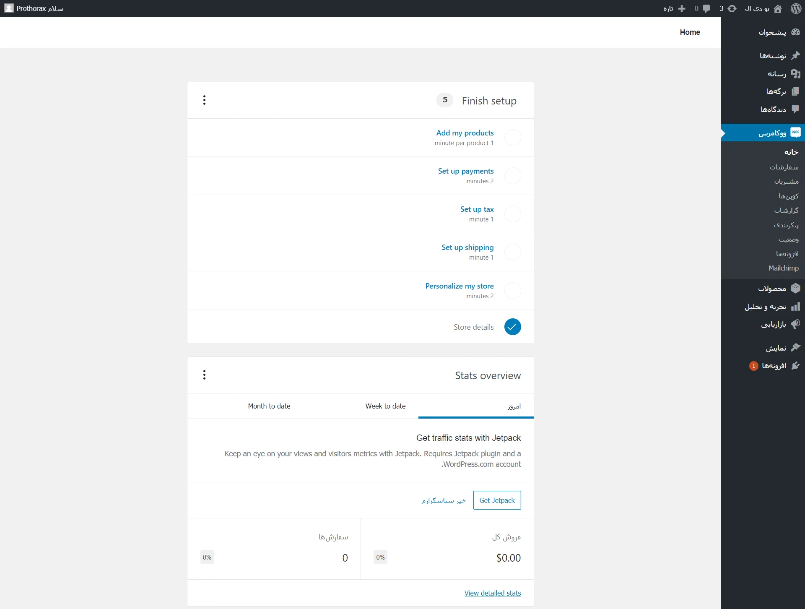805x609 pixels.
Task: Open View detailed stats link
Action: pyautogui.click(x=492, y=593)
